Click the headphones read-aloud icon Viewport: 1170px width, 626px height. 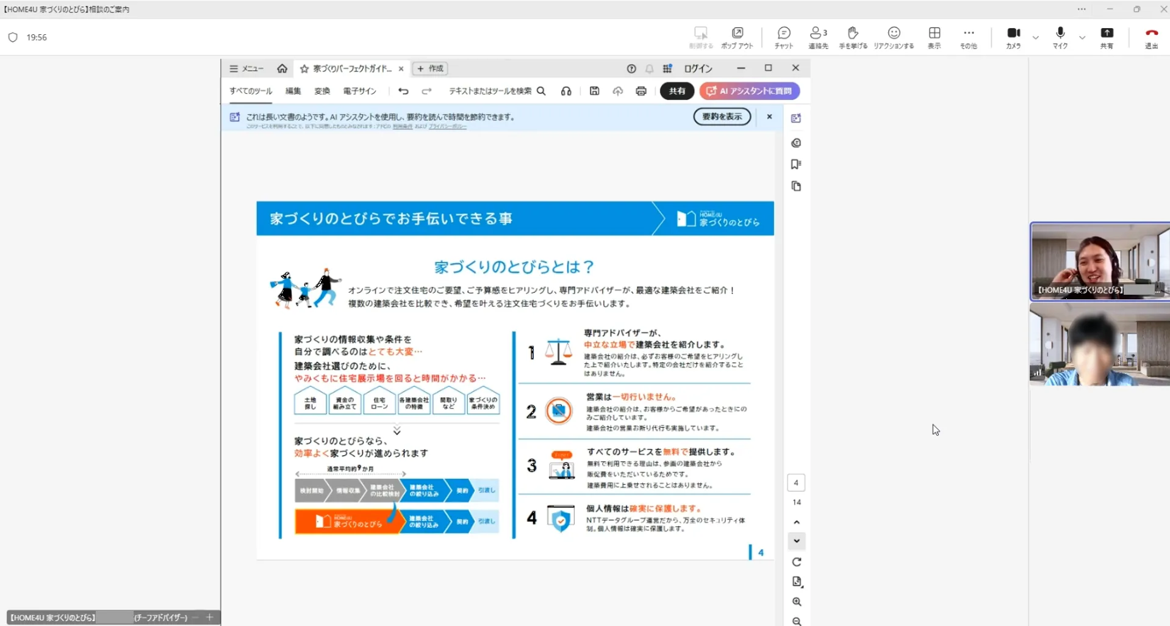pos(566,91)
